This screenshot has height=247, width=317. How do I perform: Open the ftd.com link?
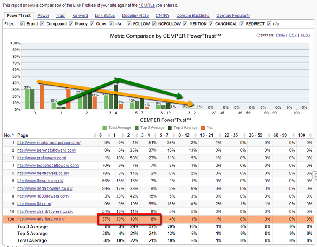(34, 204)
